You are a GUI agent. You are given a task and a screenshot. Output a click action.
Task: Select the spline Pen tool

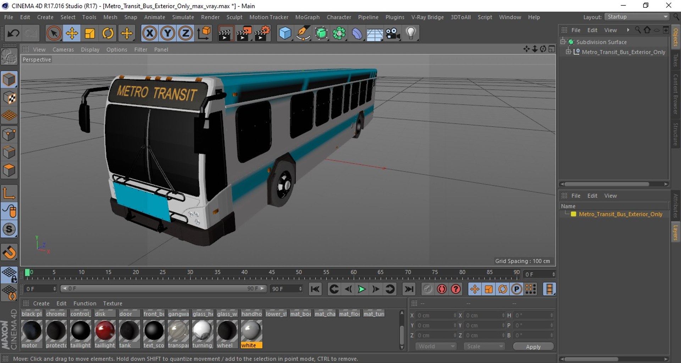(x=303, y=33)
